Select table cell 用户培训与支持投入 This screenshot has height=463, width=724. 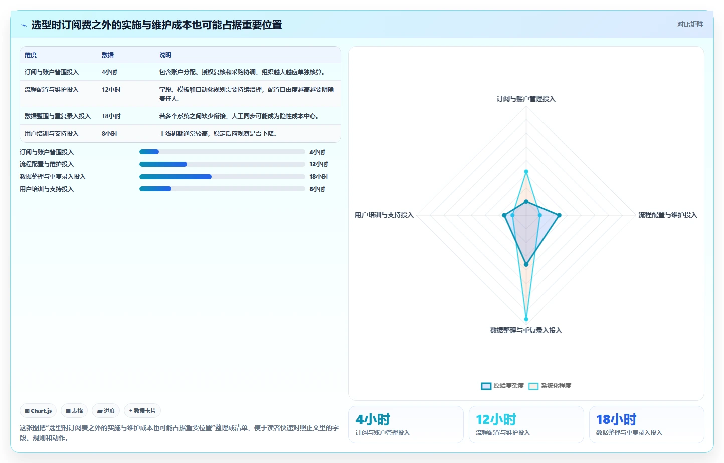(x=52, y=134)
